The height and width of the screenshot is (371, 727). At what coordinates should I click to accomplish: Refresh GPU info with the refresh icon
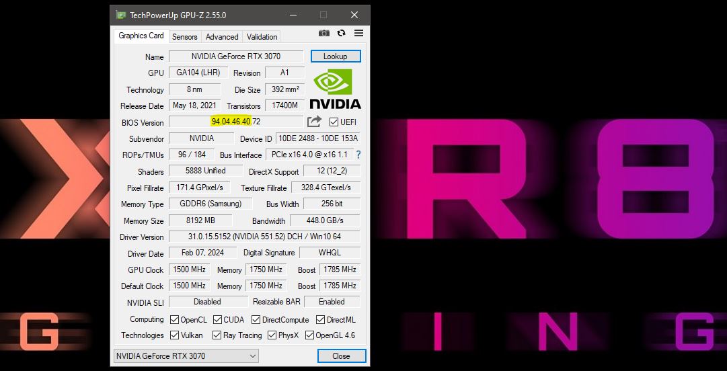click(341, 34)
